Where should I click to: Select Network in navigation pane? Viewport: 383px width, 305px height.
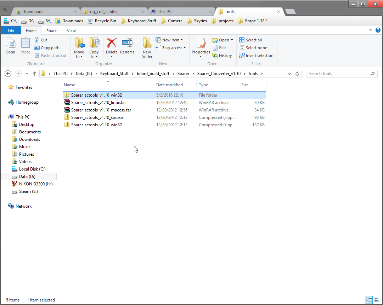pos(20,206)
